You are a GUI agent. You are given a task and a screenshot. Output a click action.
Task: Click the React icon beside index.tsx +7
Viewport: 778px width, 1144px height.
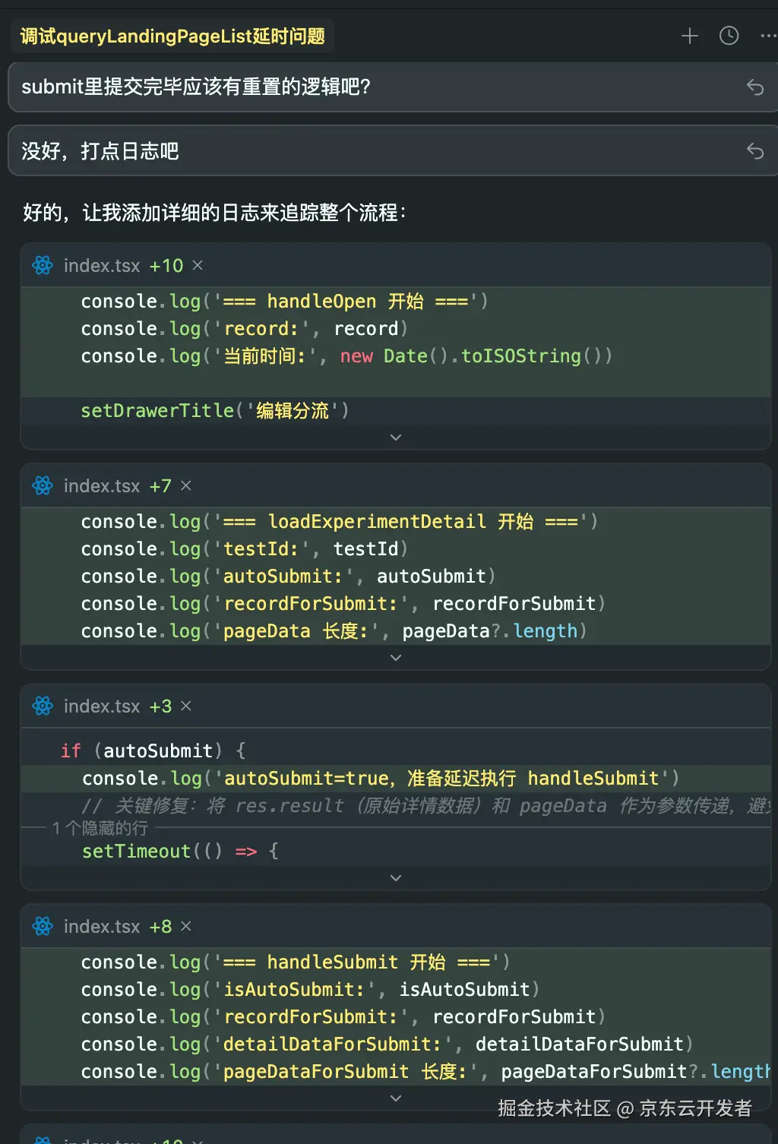pyautogui.click(x=43, y=485)
